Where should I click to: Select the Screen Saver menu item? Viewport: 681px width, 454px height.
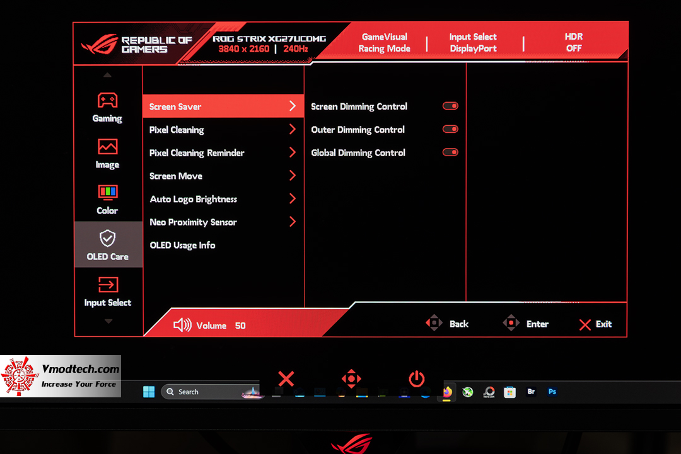pyautogui.click(x=223, y=106)
